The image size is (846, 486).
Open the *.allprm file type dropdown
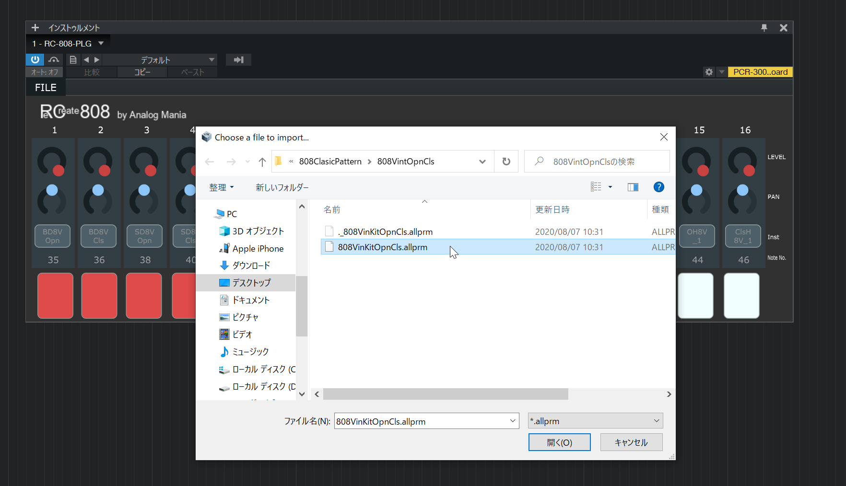tap(595, 421)
